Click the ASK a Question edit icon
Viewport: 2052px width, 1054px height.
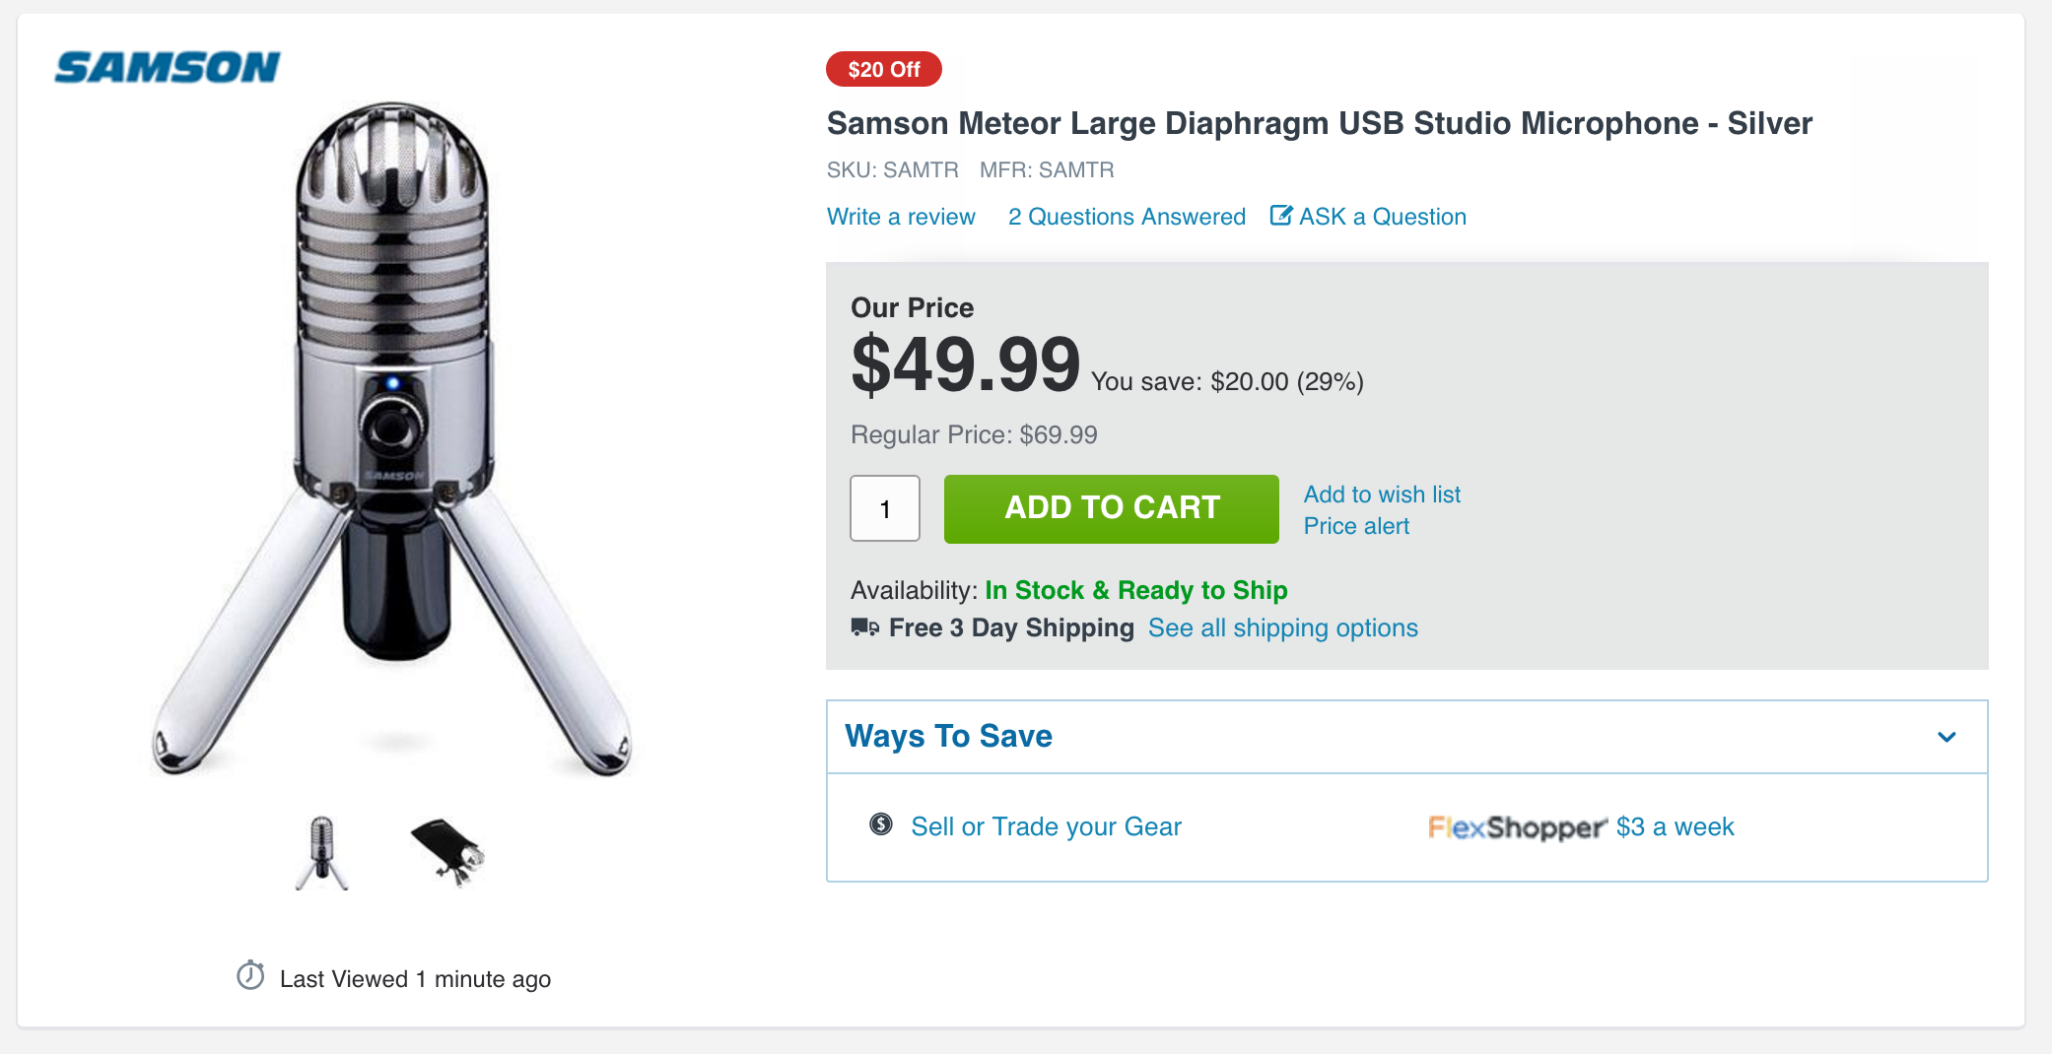point(1280,216)
